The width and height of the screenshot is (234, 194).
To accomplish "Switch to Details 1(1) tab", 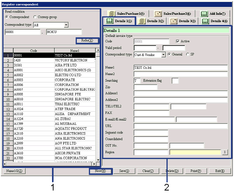I will [119, 21].
